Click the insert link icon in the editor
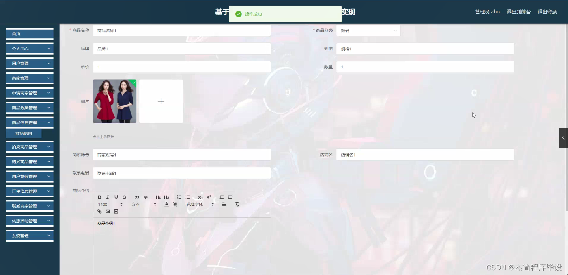Image resolution: width=568 pixels, height=275 pixels. pyautogui.click(x=99, y=211)
